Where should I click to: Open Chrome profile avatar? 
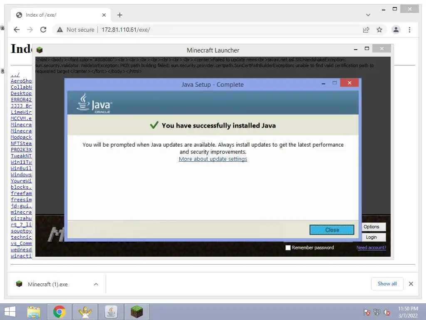pyautogui.click(x=396, y=30)
